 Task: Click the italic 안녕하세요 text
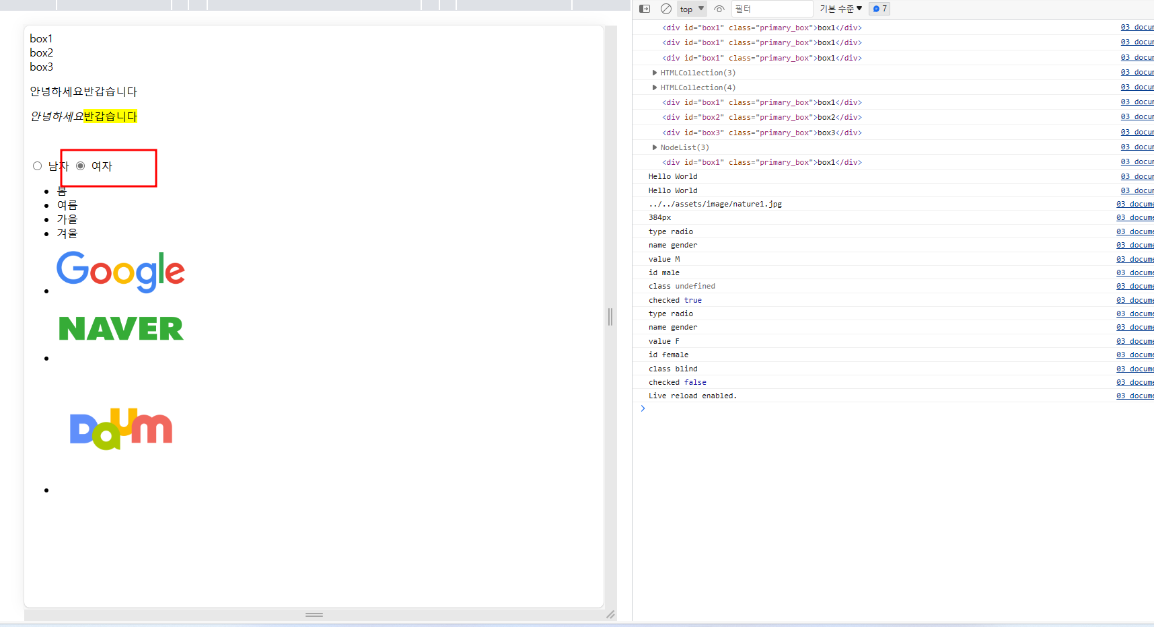pos(57,116)
